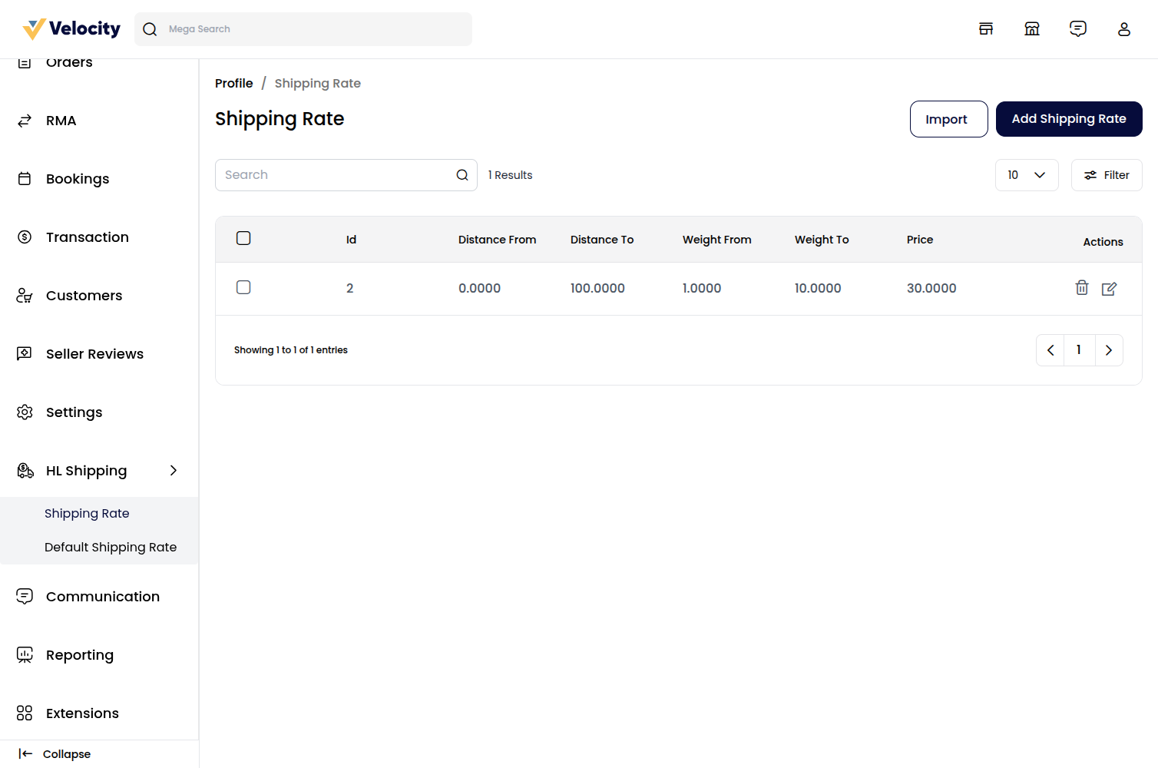Click the search magnifier in shipping rate search

462,174
